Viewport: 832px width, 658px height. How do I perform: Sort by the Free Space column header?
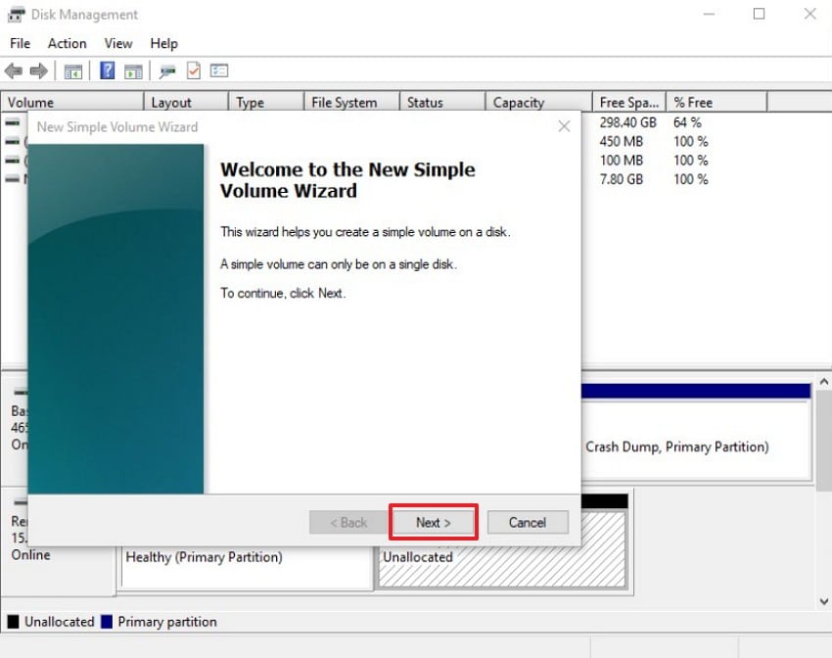pyautogui.click(x=629, y=102)
